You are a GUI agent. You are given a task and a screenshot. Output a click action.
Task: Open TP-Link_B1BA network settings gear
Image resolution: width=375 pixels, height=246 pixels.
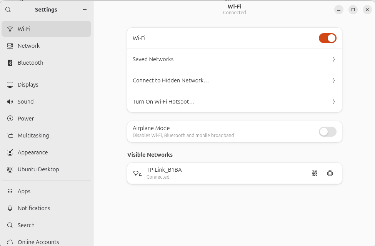[330, 173]
